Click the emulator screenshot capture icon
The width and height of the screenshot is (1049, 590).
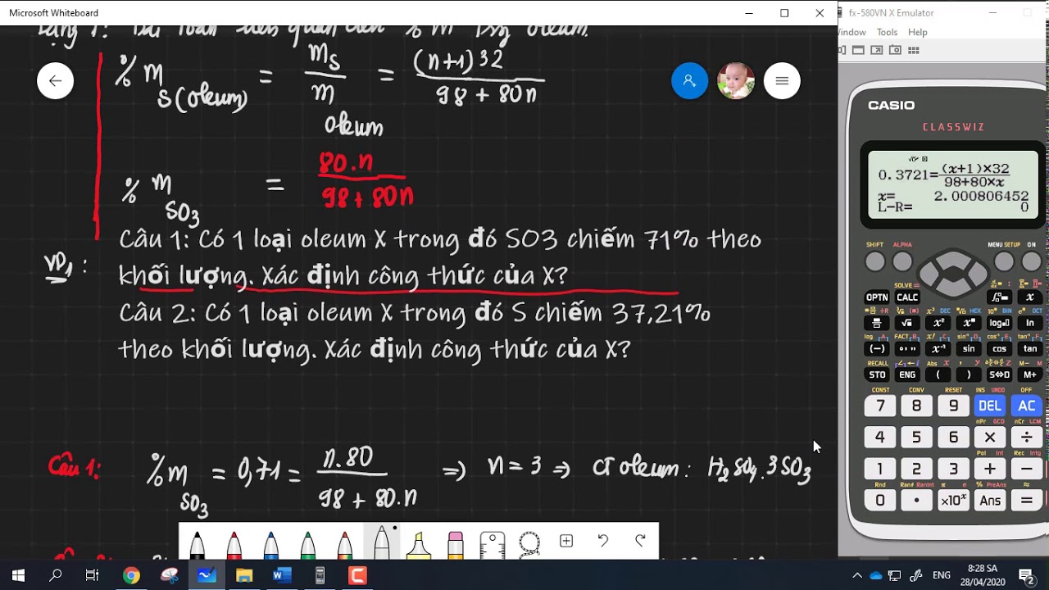(x=895, y=50)
